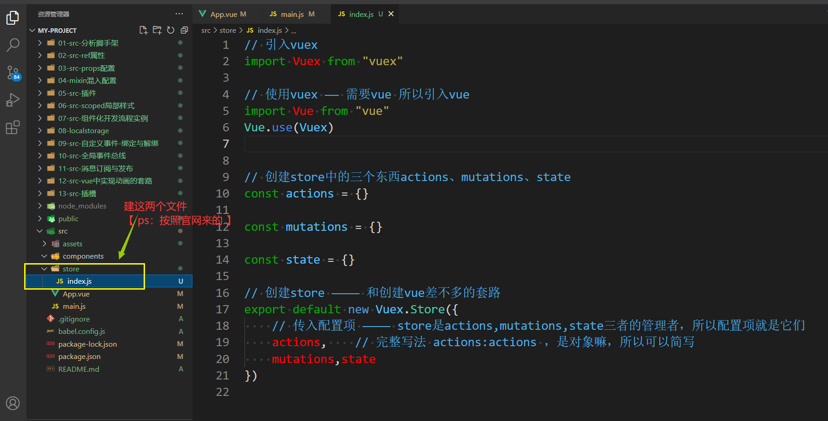Image resolution: width=828 pixels, height=421 pixels.
Task: Expand the 02-src-ref属性 folder
Action: click(40, 55)
